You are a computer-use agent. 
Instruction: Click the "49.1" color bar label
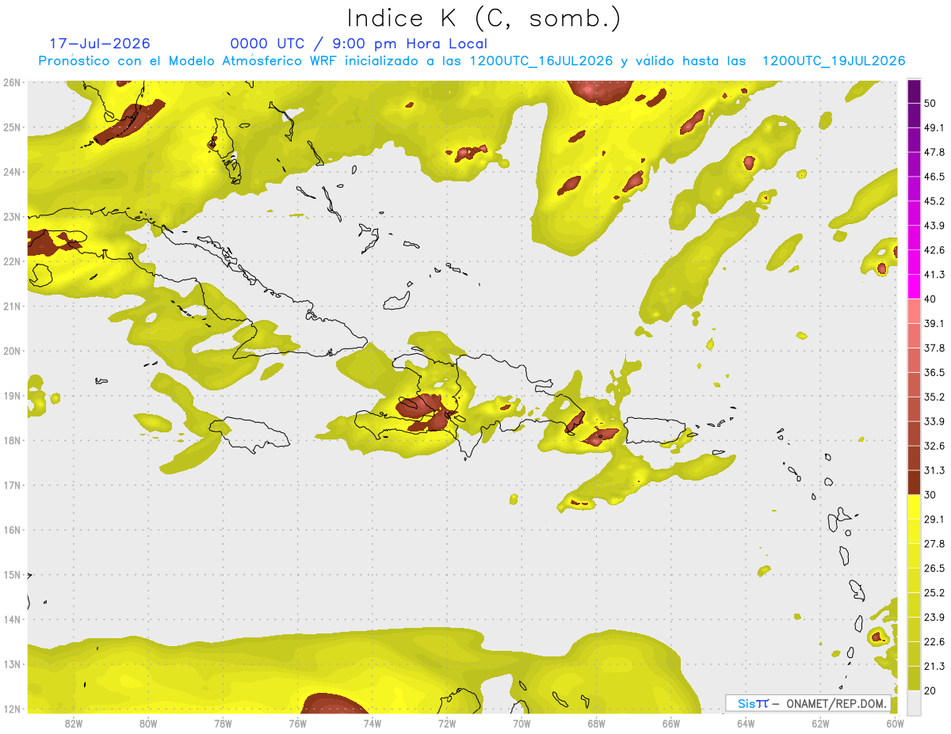934,127
